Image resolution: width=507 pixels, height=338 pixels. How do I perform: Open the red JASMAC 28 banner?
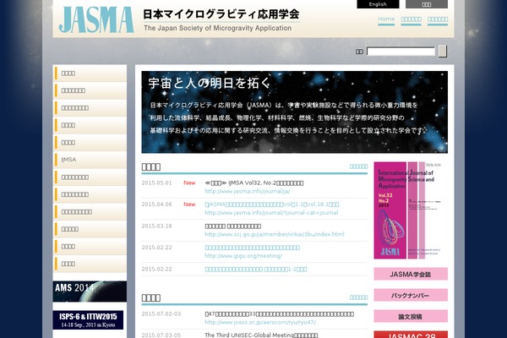click(x=411, y=335)
